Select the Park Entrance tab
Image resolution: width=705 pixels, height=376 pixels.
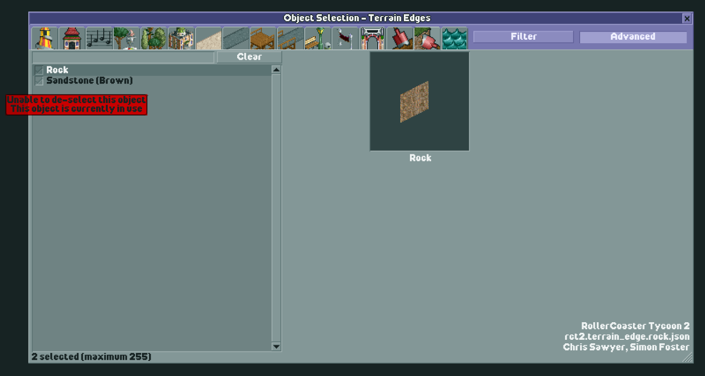(x=373, y=36)
